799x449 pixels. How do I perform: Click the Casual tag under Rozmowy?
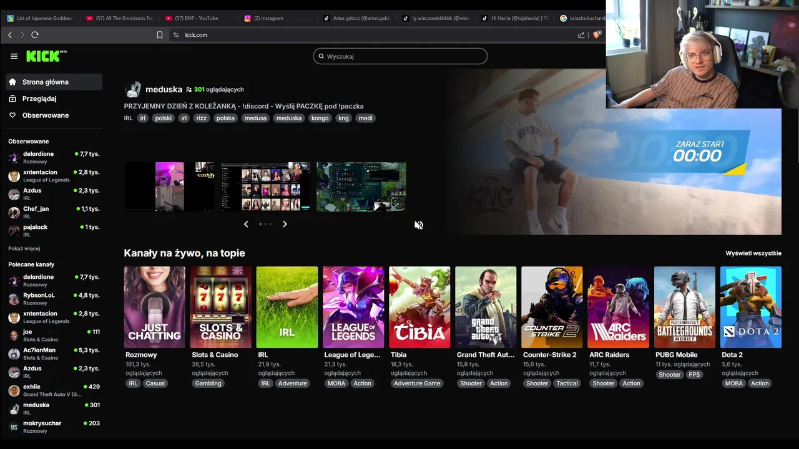coord(155,384)
